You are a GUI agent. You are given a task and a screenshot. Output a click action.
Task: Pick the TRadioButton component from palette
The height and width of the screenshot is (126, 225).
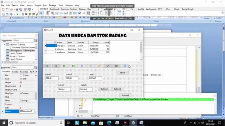tap(84, 13)
